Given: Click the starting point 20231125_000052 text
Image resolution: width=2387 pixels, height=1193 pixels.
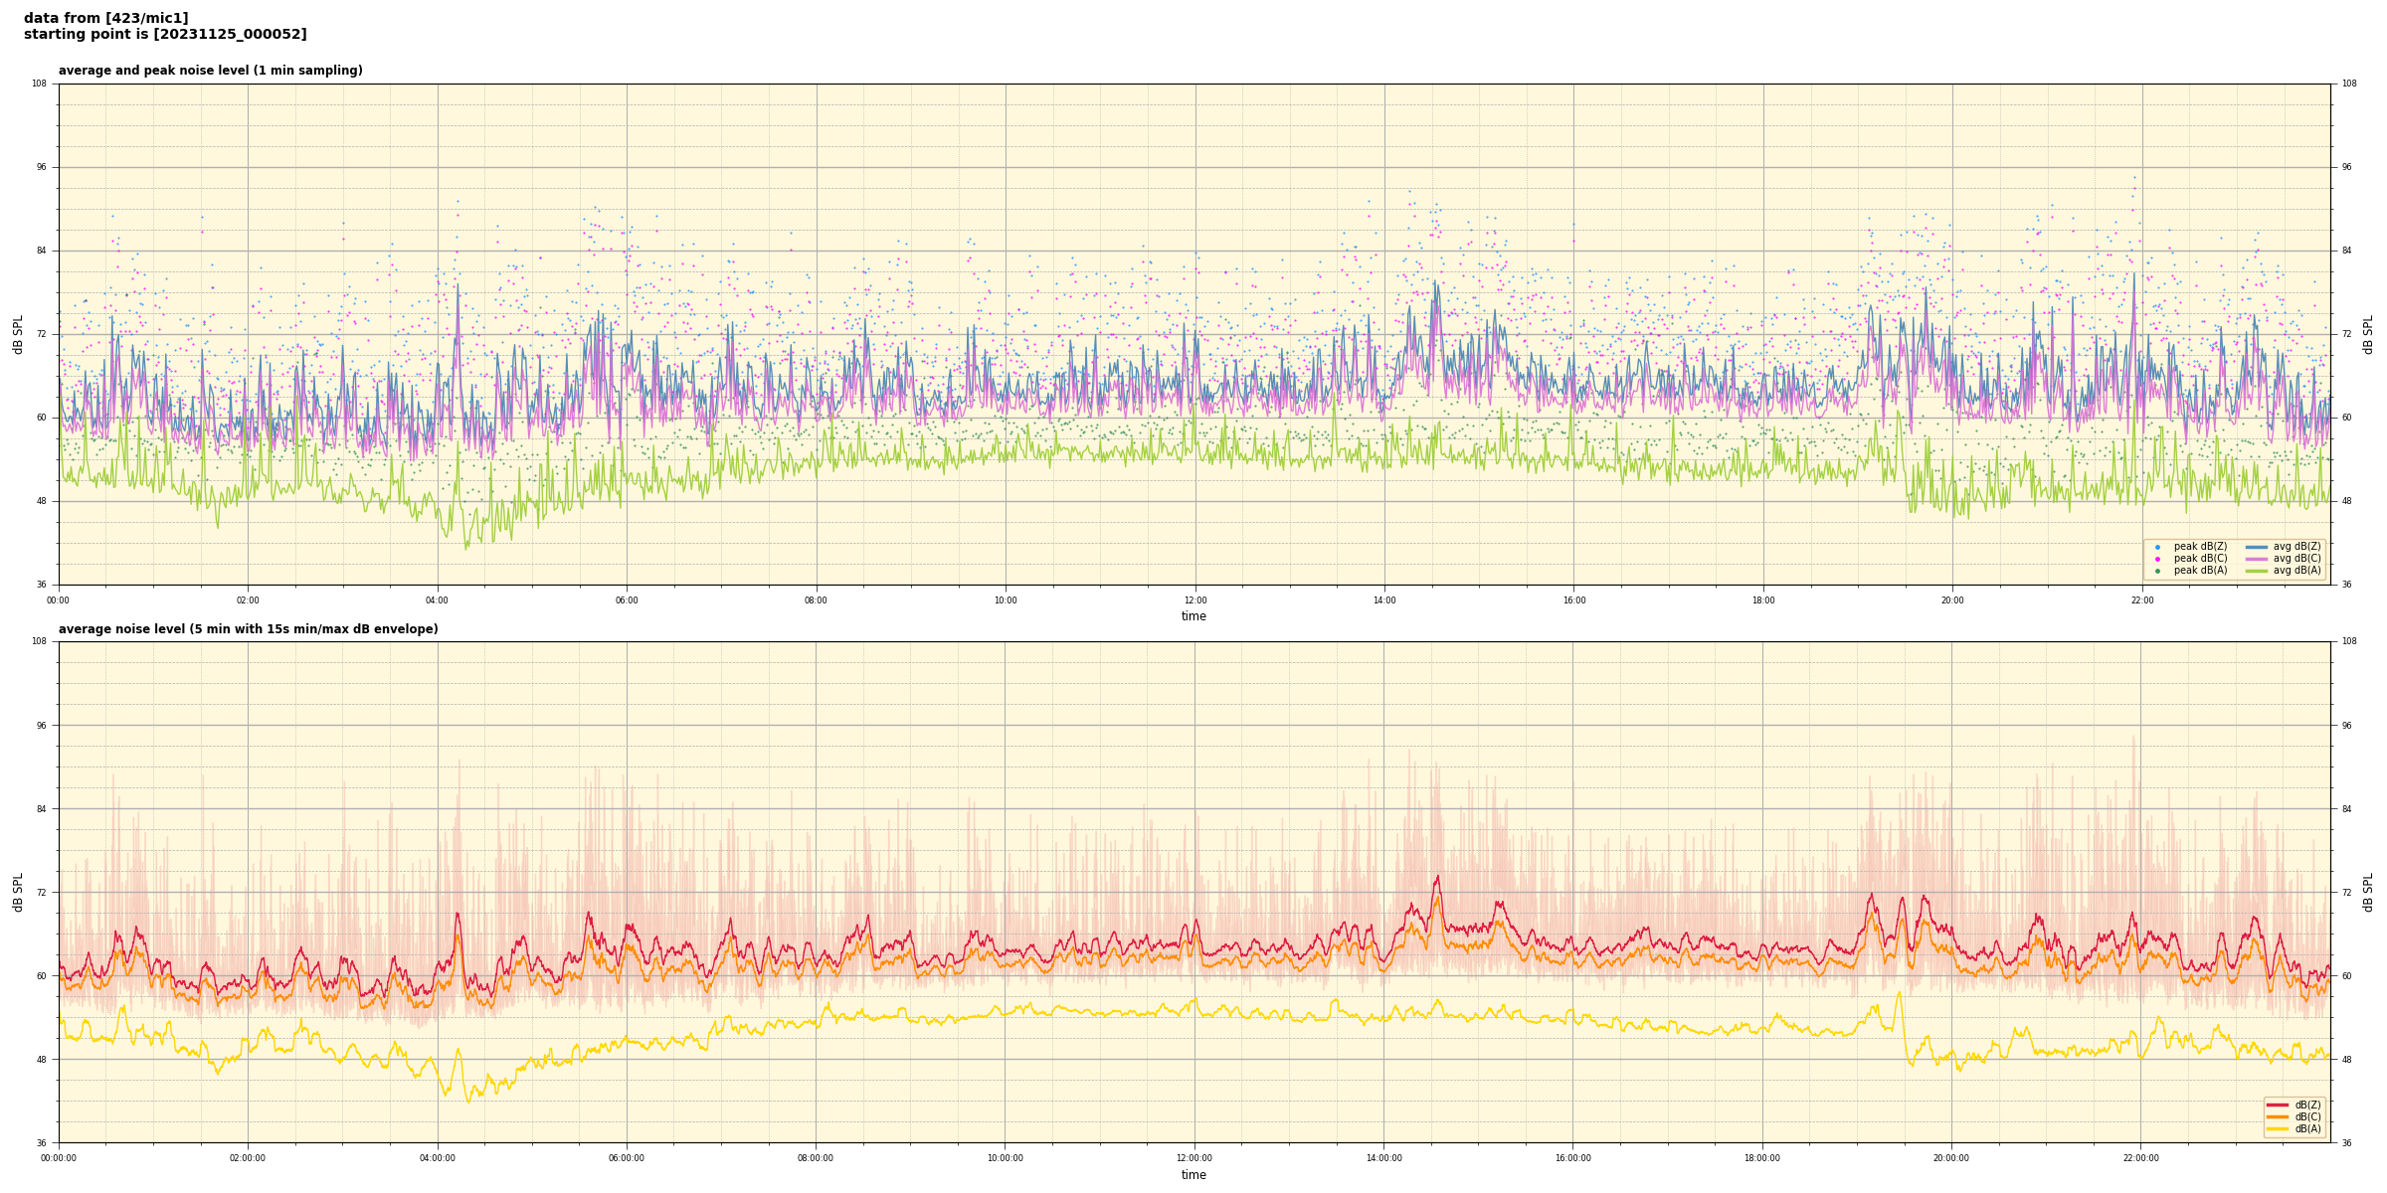Looking at the screenshot, I should coord(165,35).
